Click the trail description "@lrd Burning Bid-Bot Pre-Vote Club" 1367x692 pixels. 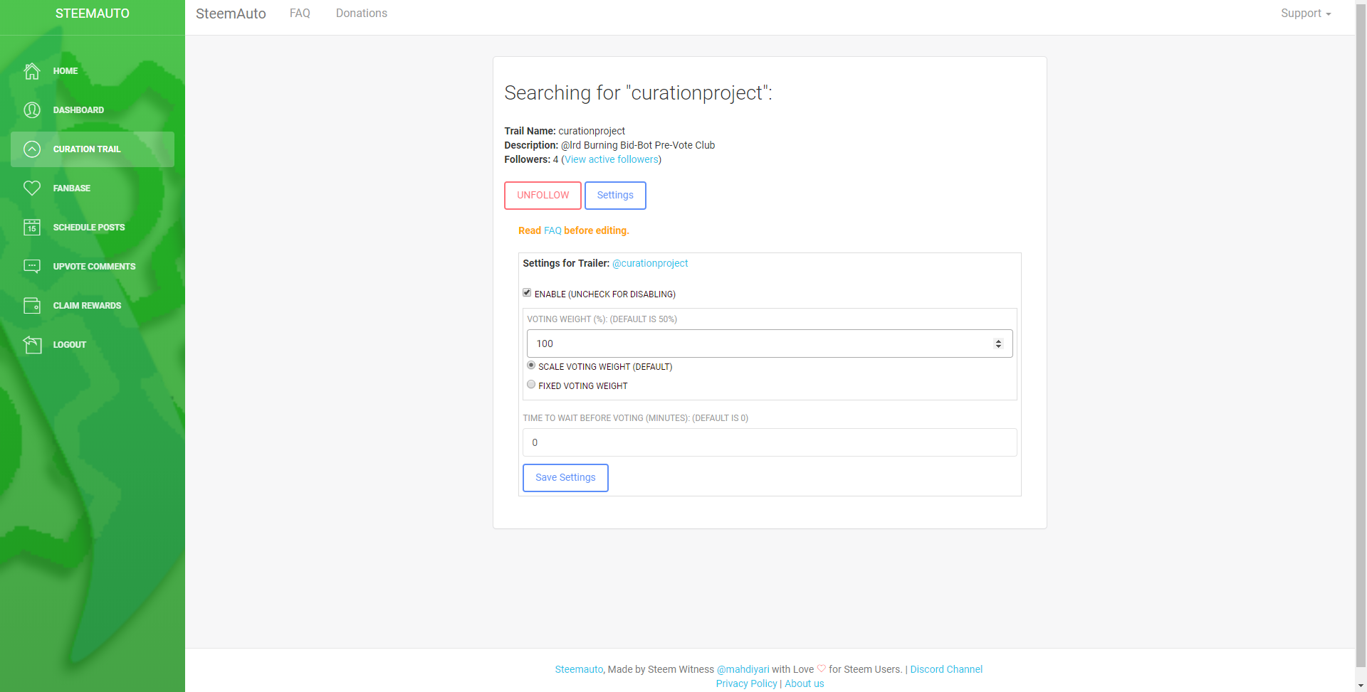coord(638,145)
